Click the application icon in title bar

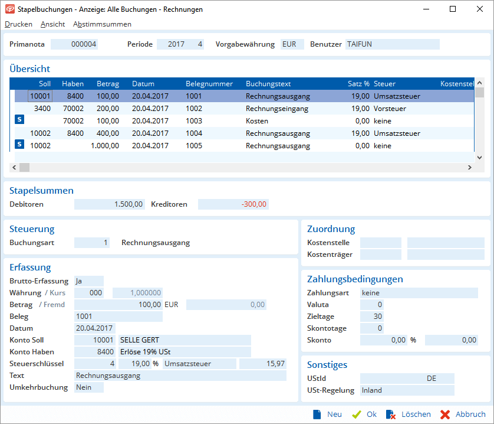click(9, 9)
